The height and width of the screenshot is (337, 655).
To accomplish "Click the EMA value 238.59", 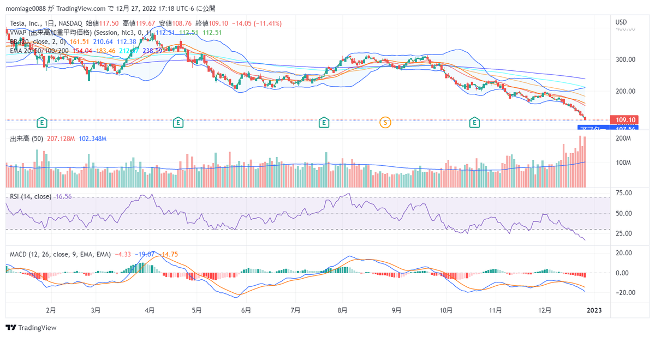I will [153, 50].
